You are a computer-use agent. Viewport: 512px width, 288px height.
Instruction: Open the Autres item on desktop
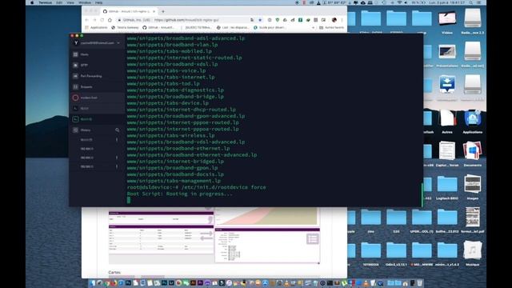447,122
